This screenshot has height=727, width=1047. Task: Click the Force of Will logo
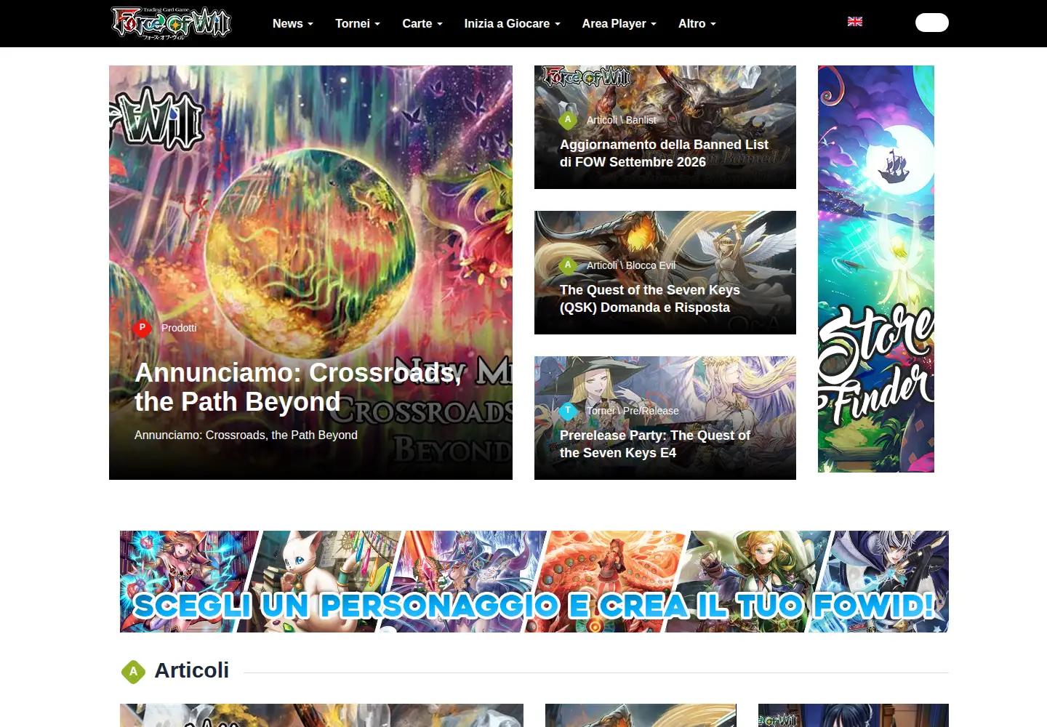tap(171, 23)
